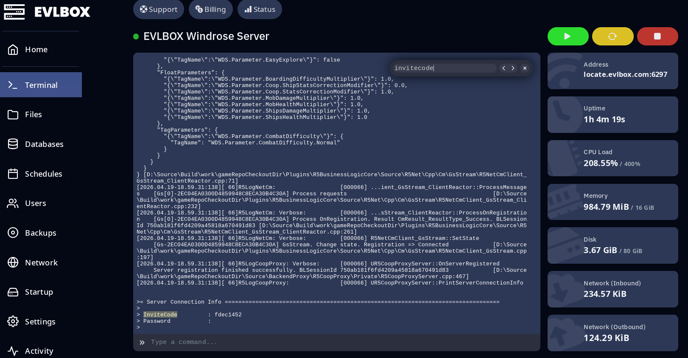
Task: Open the Backups page
Action: (x=41, y=233)
